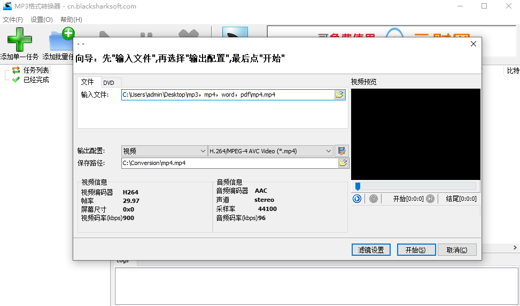The image size is (520, 306).
Task: Click the 96 audio bitrate value
Action: [x=262, y=218]
